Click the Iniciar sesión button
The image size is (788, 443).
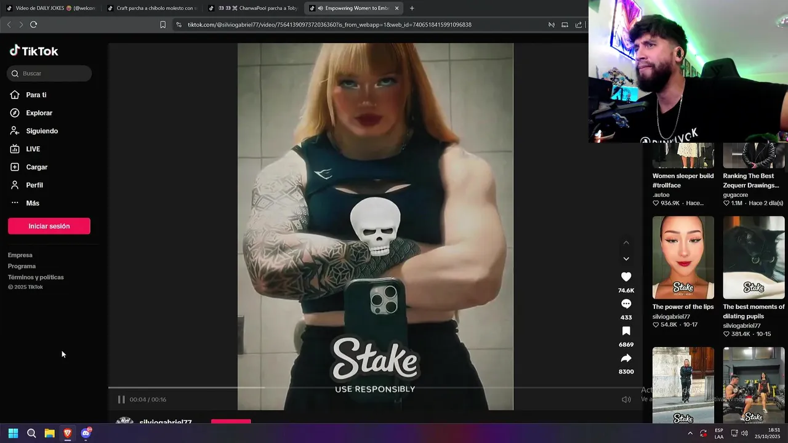(x=49, y=226)
